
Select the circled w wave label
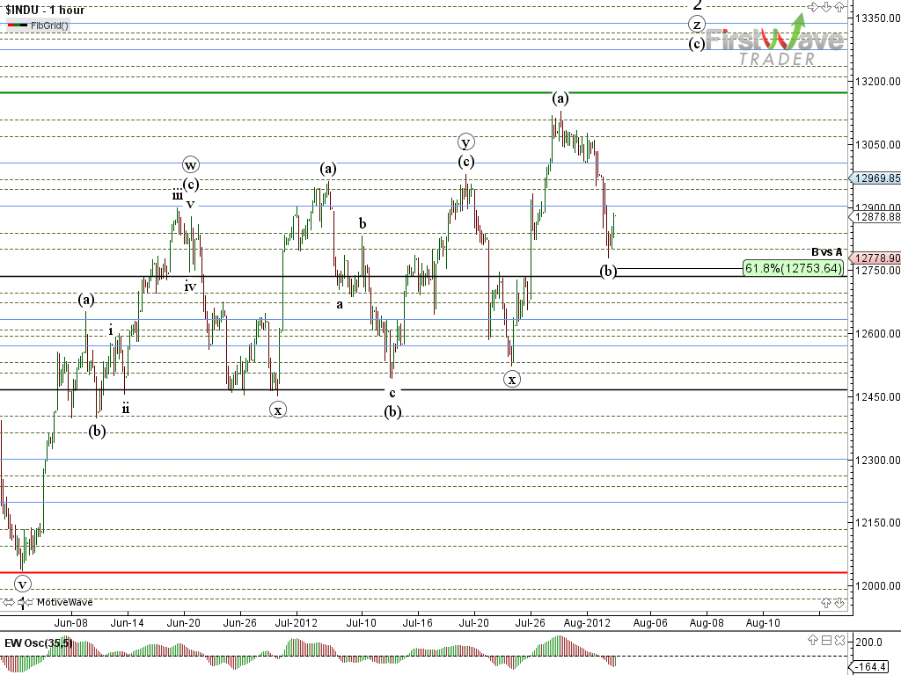[191, 164]
